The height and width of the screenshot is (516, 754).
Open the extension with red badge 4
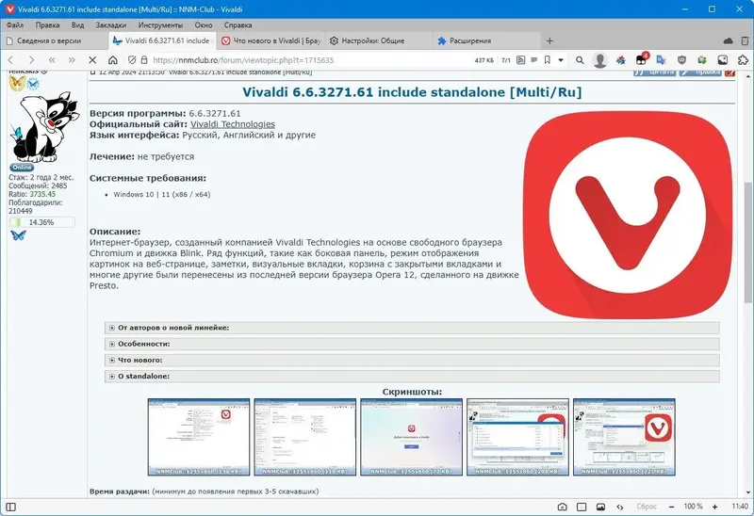(641, 59)
